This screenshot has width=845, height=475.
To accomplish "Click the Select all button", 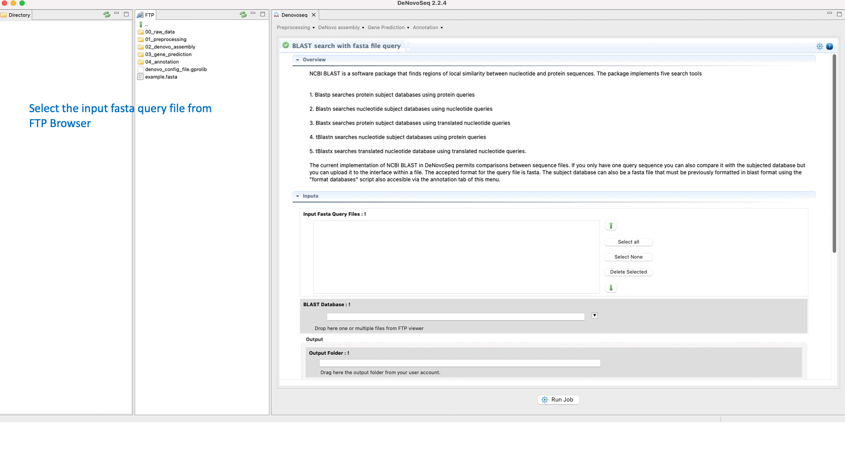I will (628, 242).
